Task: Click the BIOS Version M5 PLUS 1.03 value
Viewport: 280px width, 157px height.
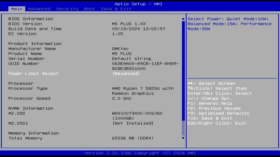Action: point(129,24)
